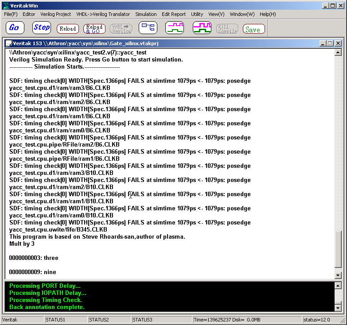Click the VeritakWin title bar app icon

pos(6,6)
